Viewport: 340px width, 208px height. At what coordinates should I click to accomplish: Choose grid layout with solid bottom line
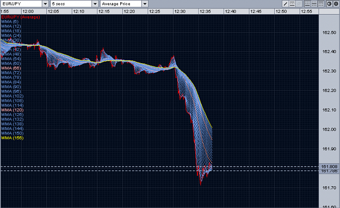(x=307, y=4)
